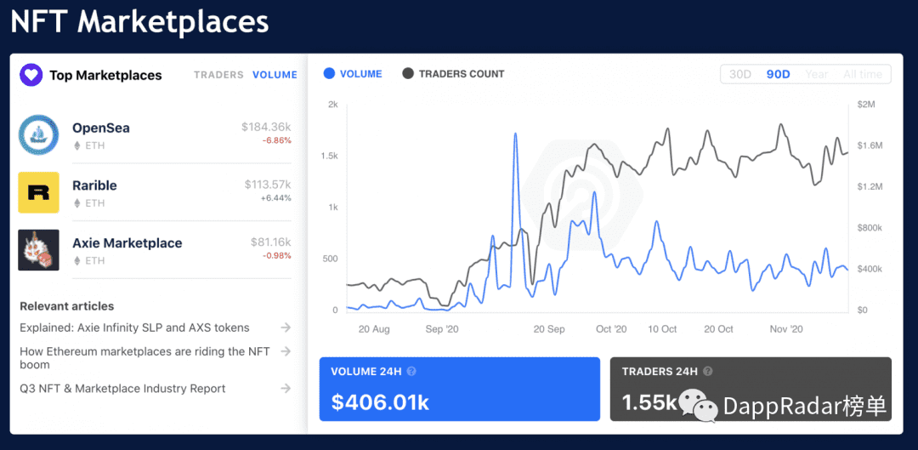Click the ETH icon under Rarible
Image resolution: width=918 pixels, height=450 pixels.
coord(76,203)
